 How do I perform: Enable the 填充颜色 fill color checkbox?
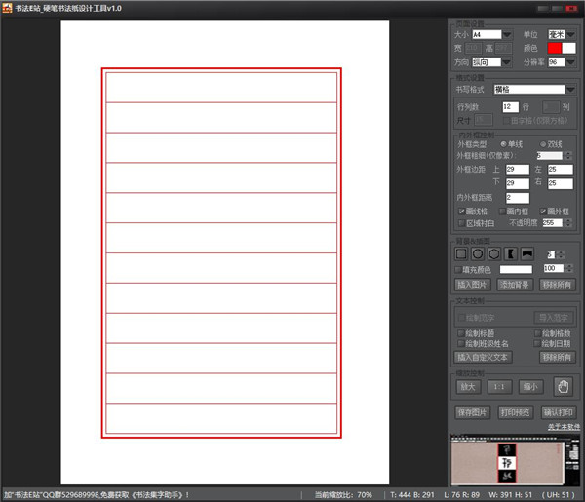point(458,269)
